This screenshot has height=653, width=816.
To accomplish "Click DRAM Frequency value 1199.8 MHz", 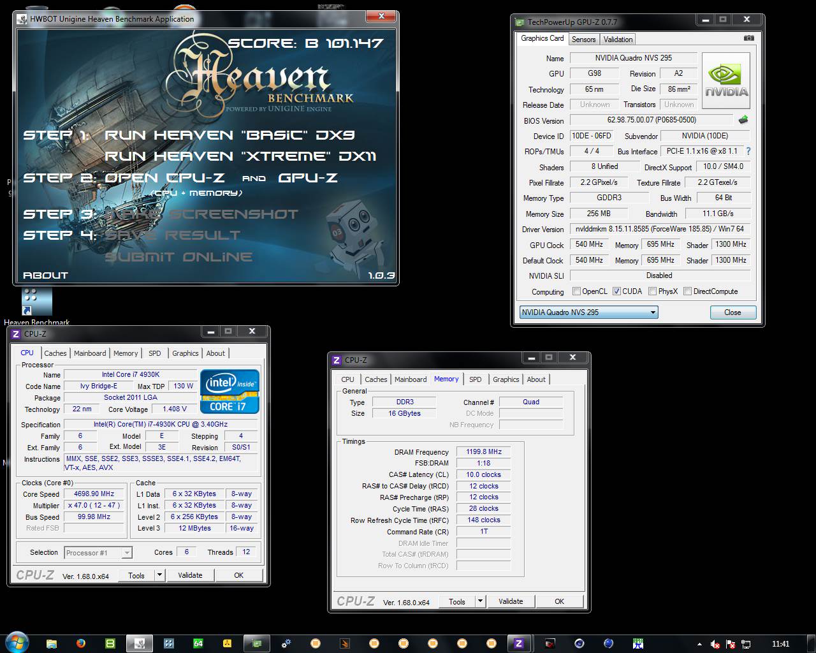I will click(484, 451).
